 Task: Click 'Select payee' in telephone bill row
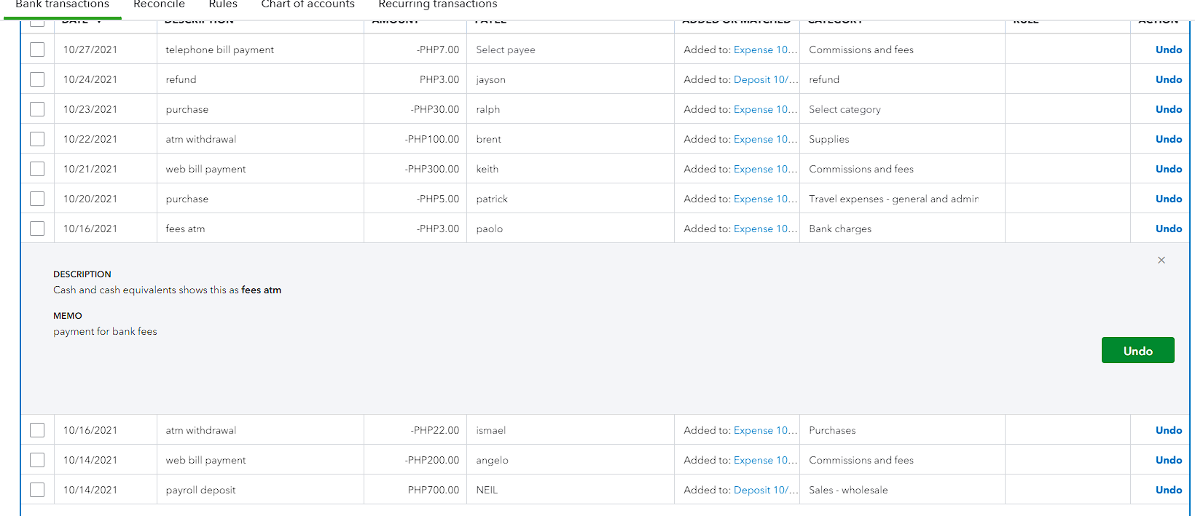click(x=506, y=49)
